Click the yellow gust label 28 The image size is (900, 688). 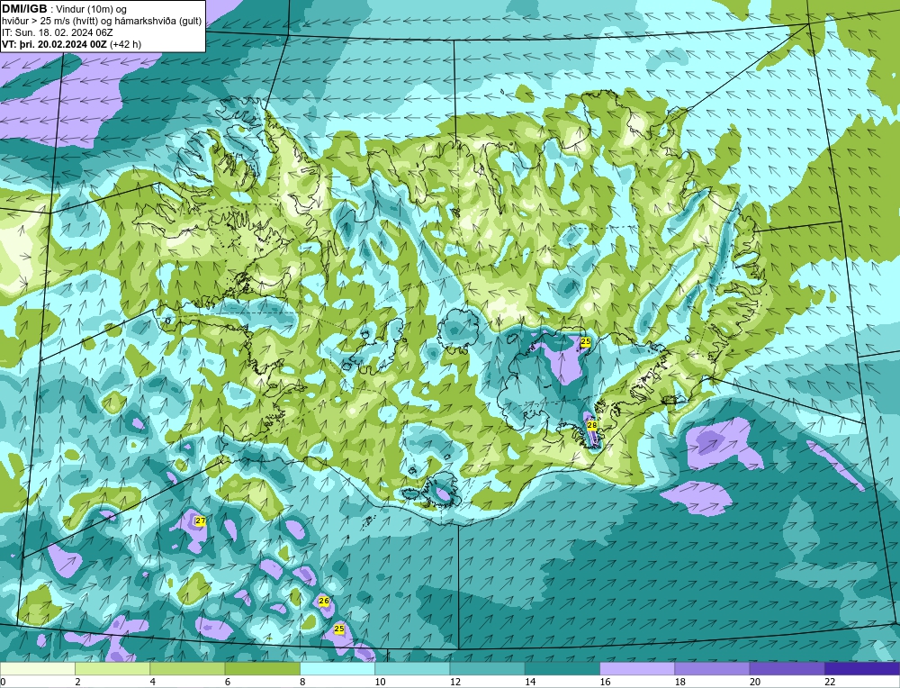click(x=592, y=426)
